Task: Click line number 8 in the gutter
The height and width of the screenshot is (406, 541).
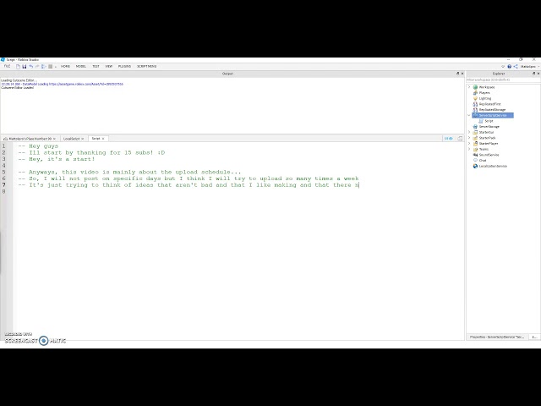Action: [x=3, y=191]
